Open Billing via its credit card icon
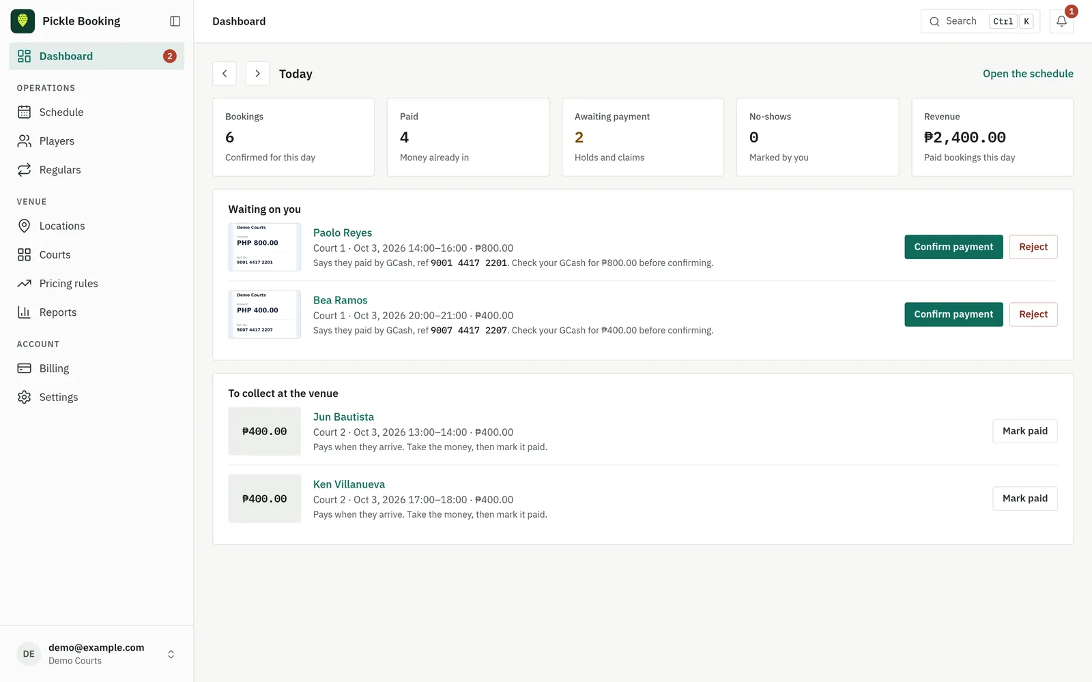 pyautogui.click(x=25, y=368)
